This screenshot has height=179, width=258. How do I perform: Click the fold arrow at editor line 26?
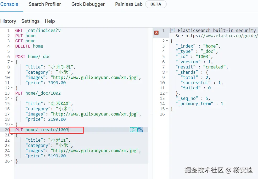point(12,161)
